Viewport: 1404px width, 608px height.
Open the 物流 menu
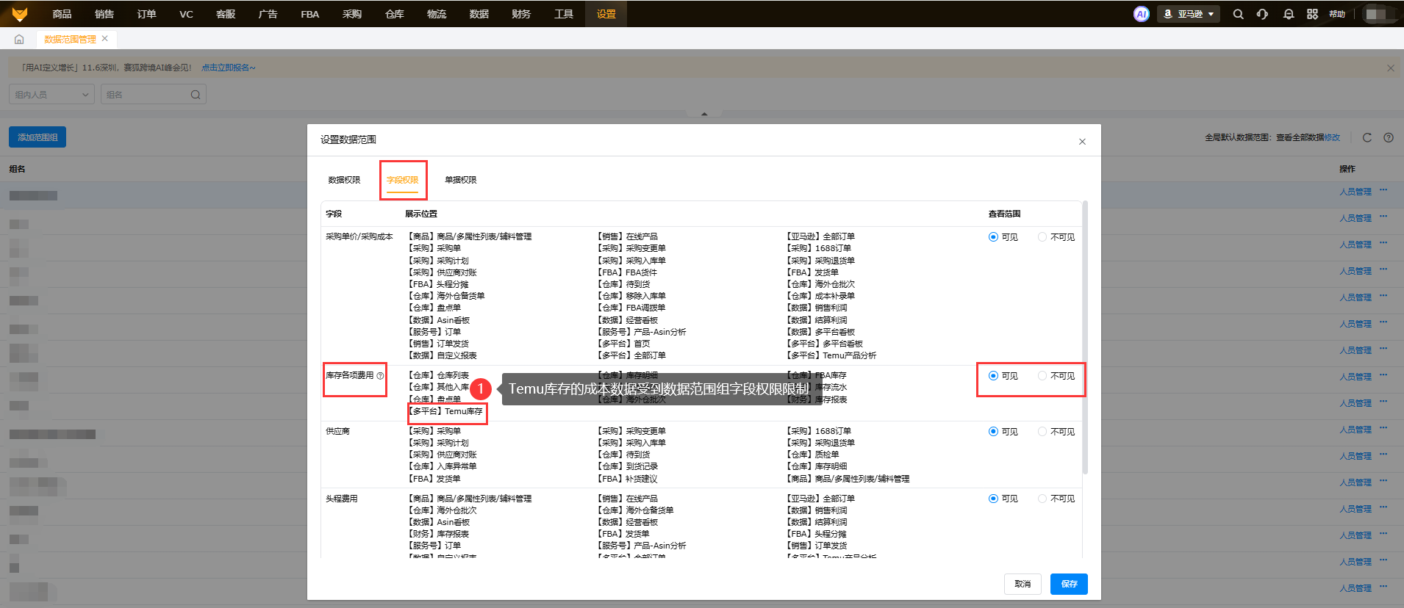click(437, 14)
